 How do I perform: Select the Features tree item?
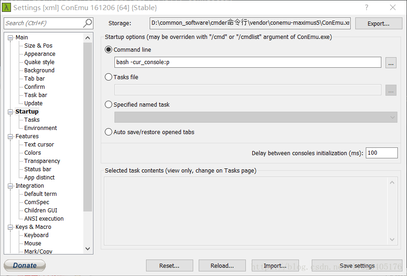(27, 136)
